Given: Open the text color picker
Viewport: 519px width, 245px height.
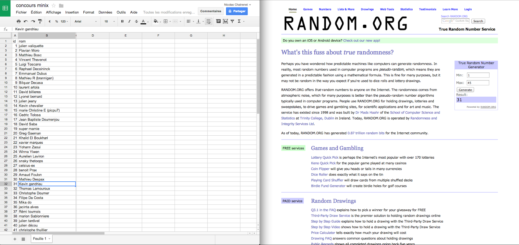Looking at the screenshot, I should click(145, 21).
